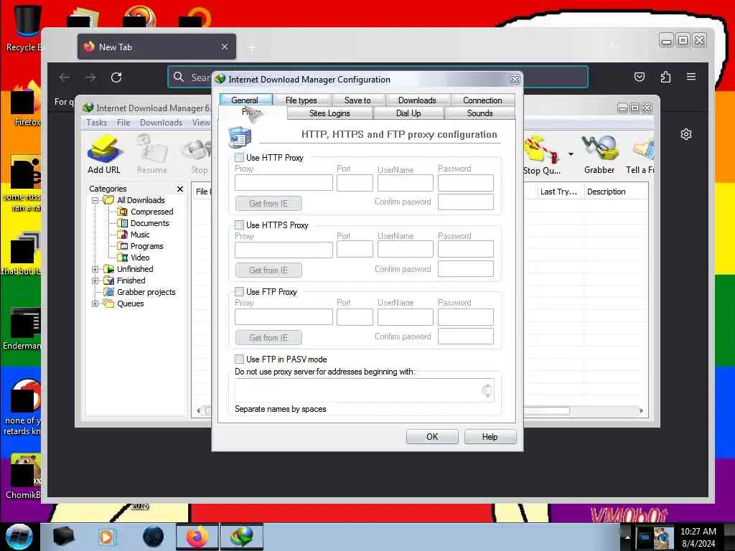Viewport: 735px width, 551px height.
Task: Open Firefox desktop shortcut
Action: pos(26,104)
